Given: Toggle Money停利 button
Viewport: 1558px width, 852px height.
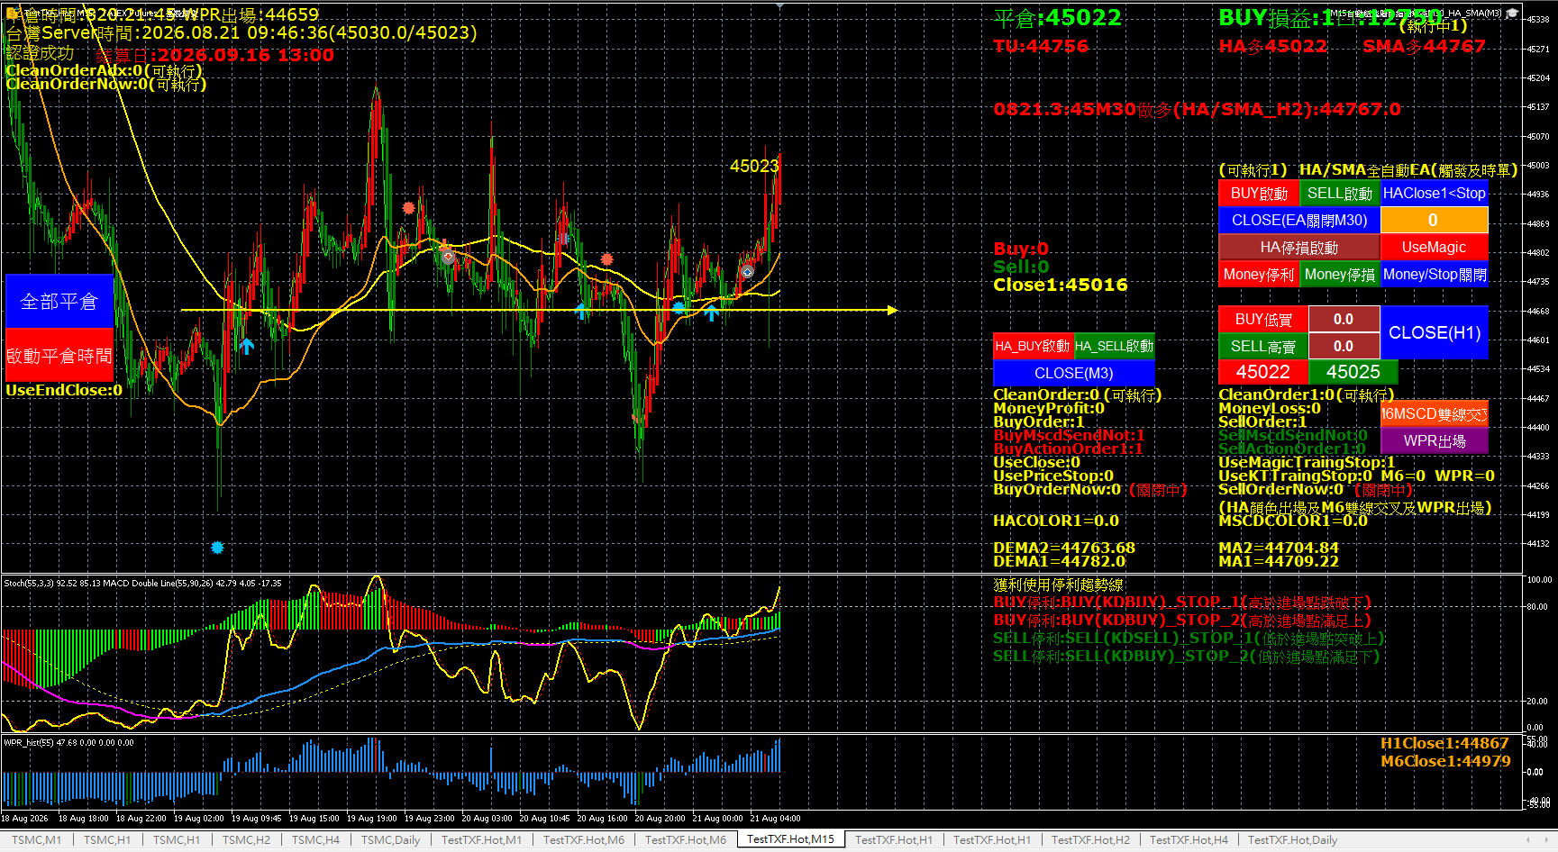Looking at the screenshot, I should point(1258,275).
